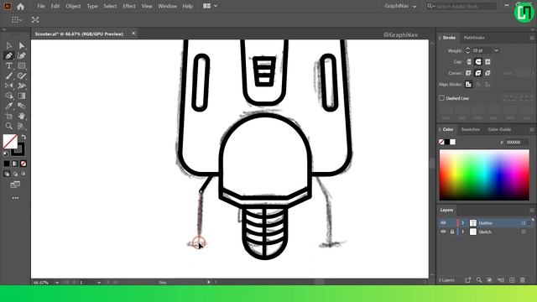Select the Zoom tool in the toolbar
This screenshot has height=302, width=537.
point(9,126)
